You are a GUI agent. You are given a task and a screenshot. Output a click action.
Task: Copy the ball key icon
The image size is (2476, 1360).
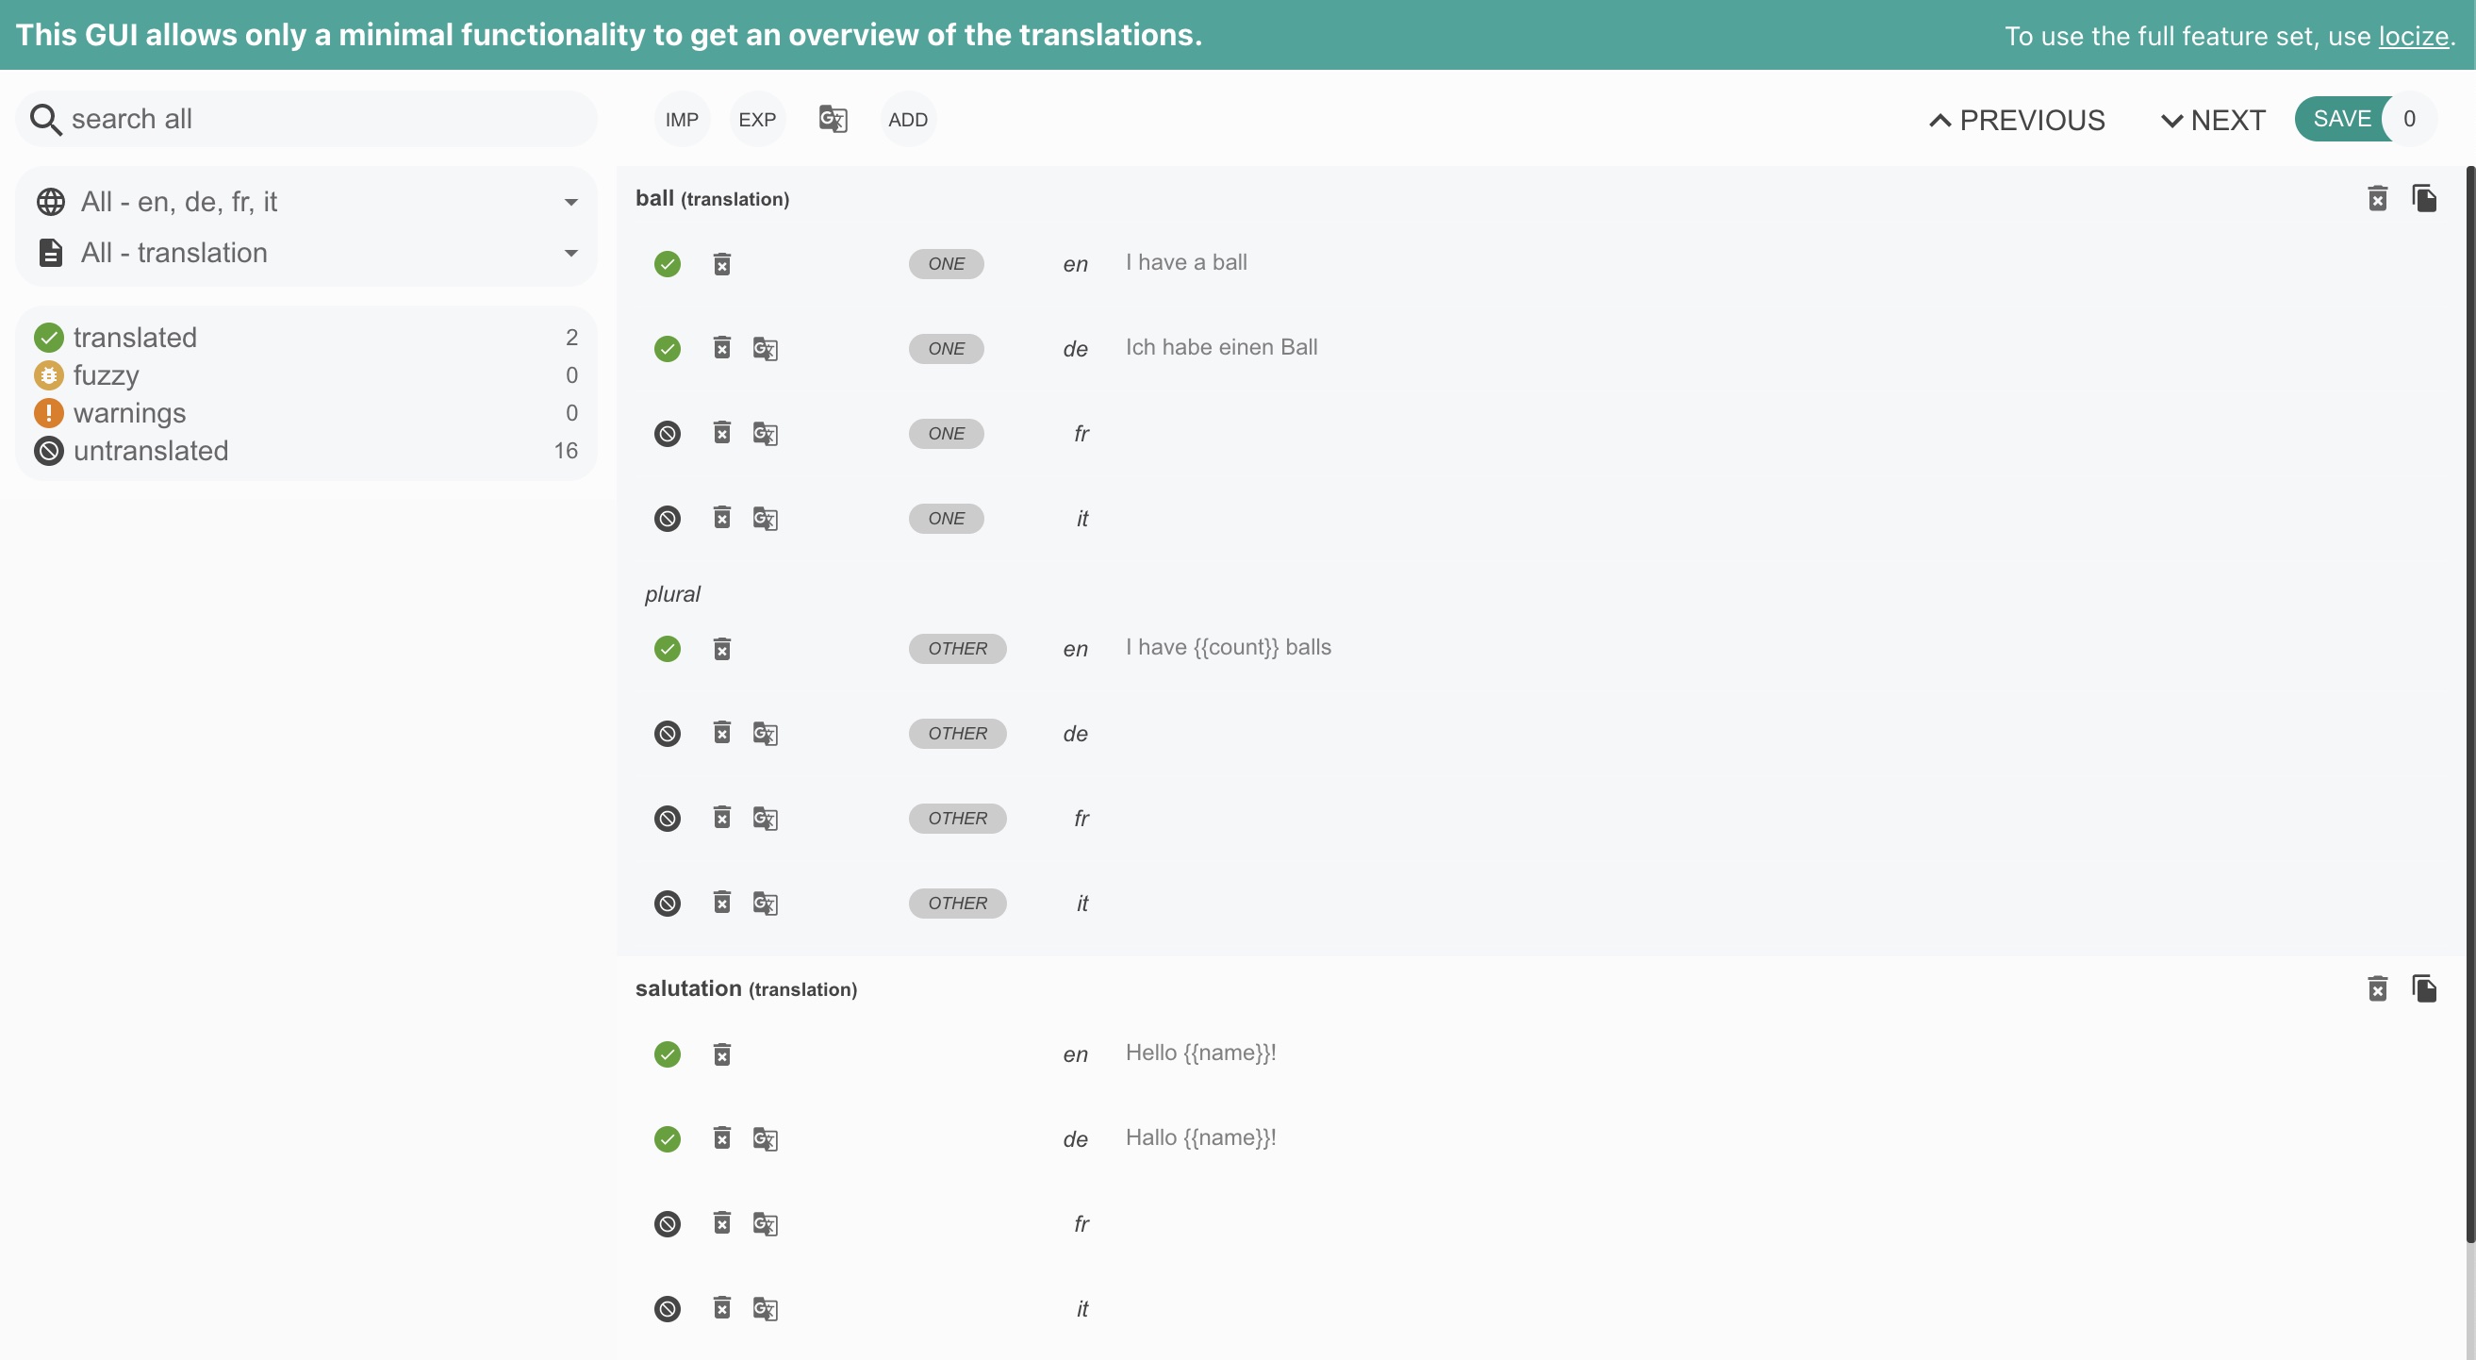click(x=2424, y=199)
